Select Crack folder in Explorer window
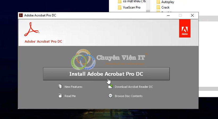 (165, 7)
